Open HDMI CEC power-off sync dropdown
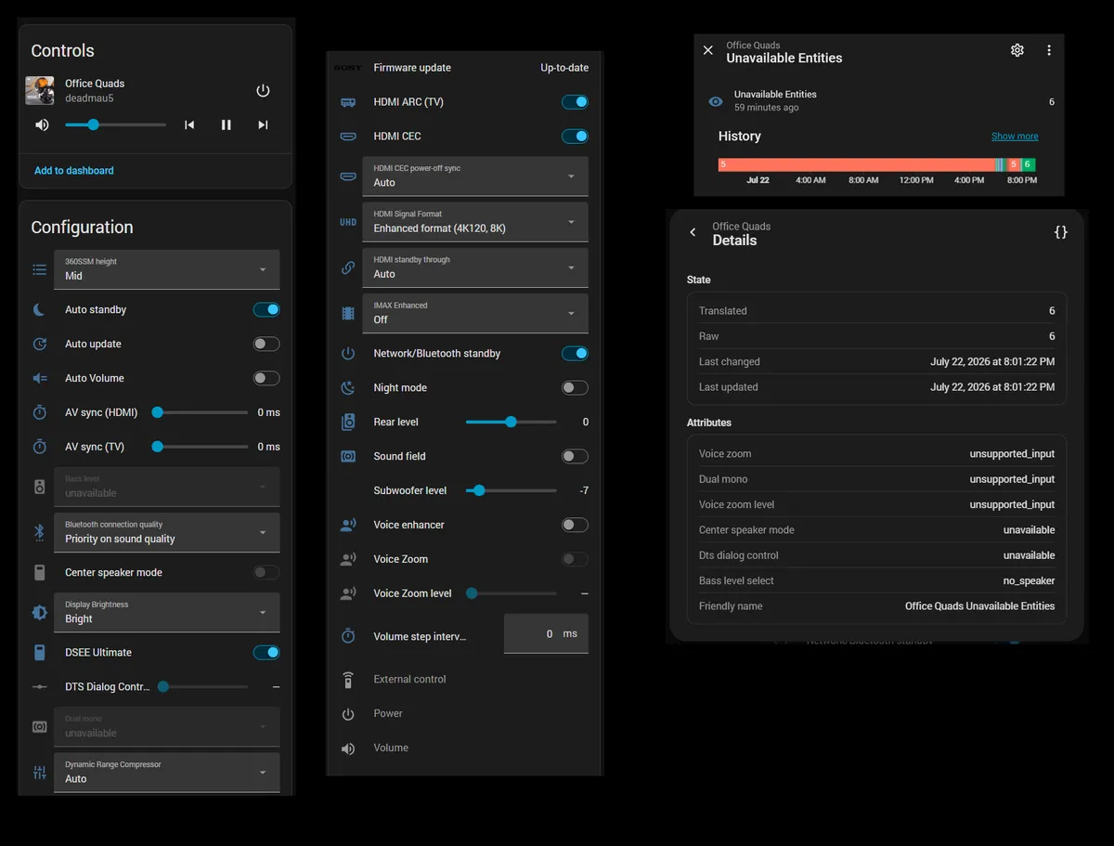 click(475, 176)
